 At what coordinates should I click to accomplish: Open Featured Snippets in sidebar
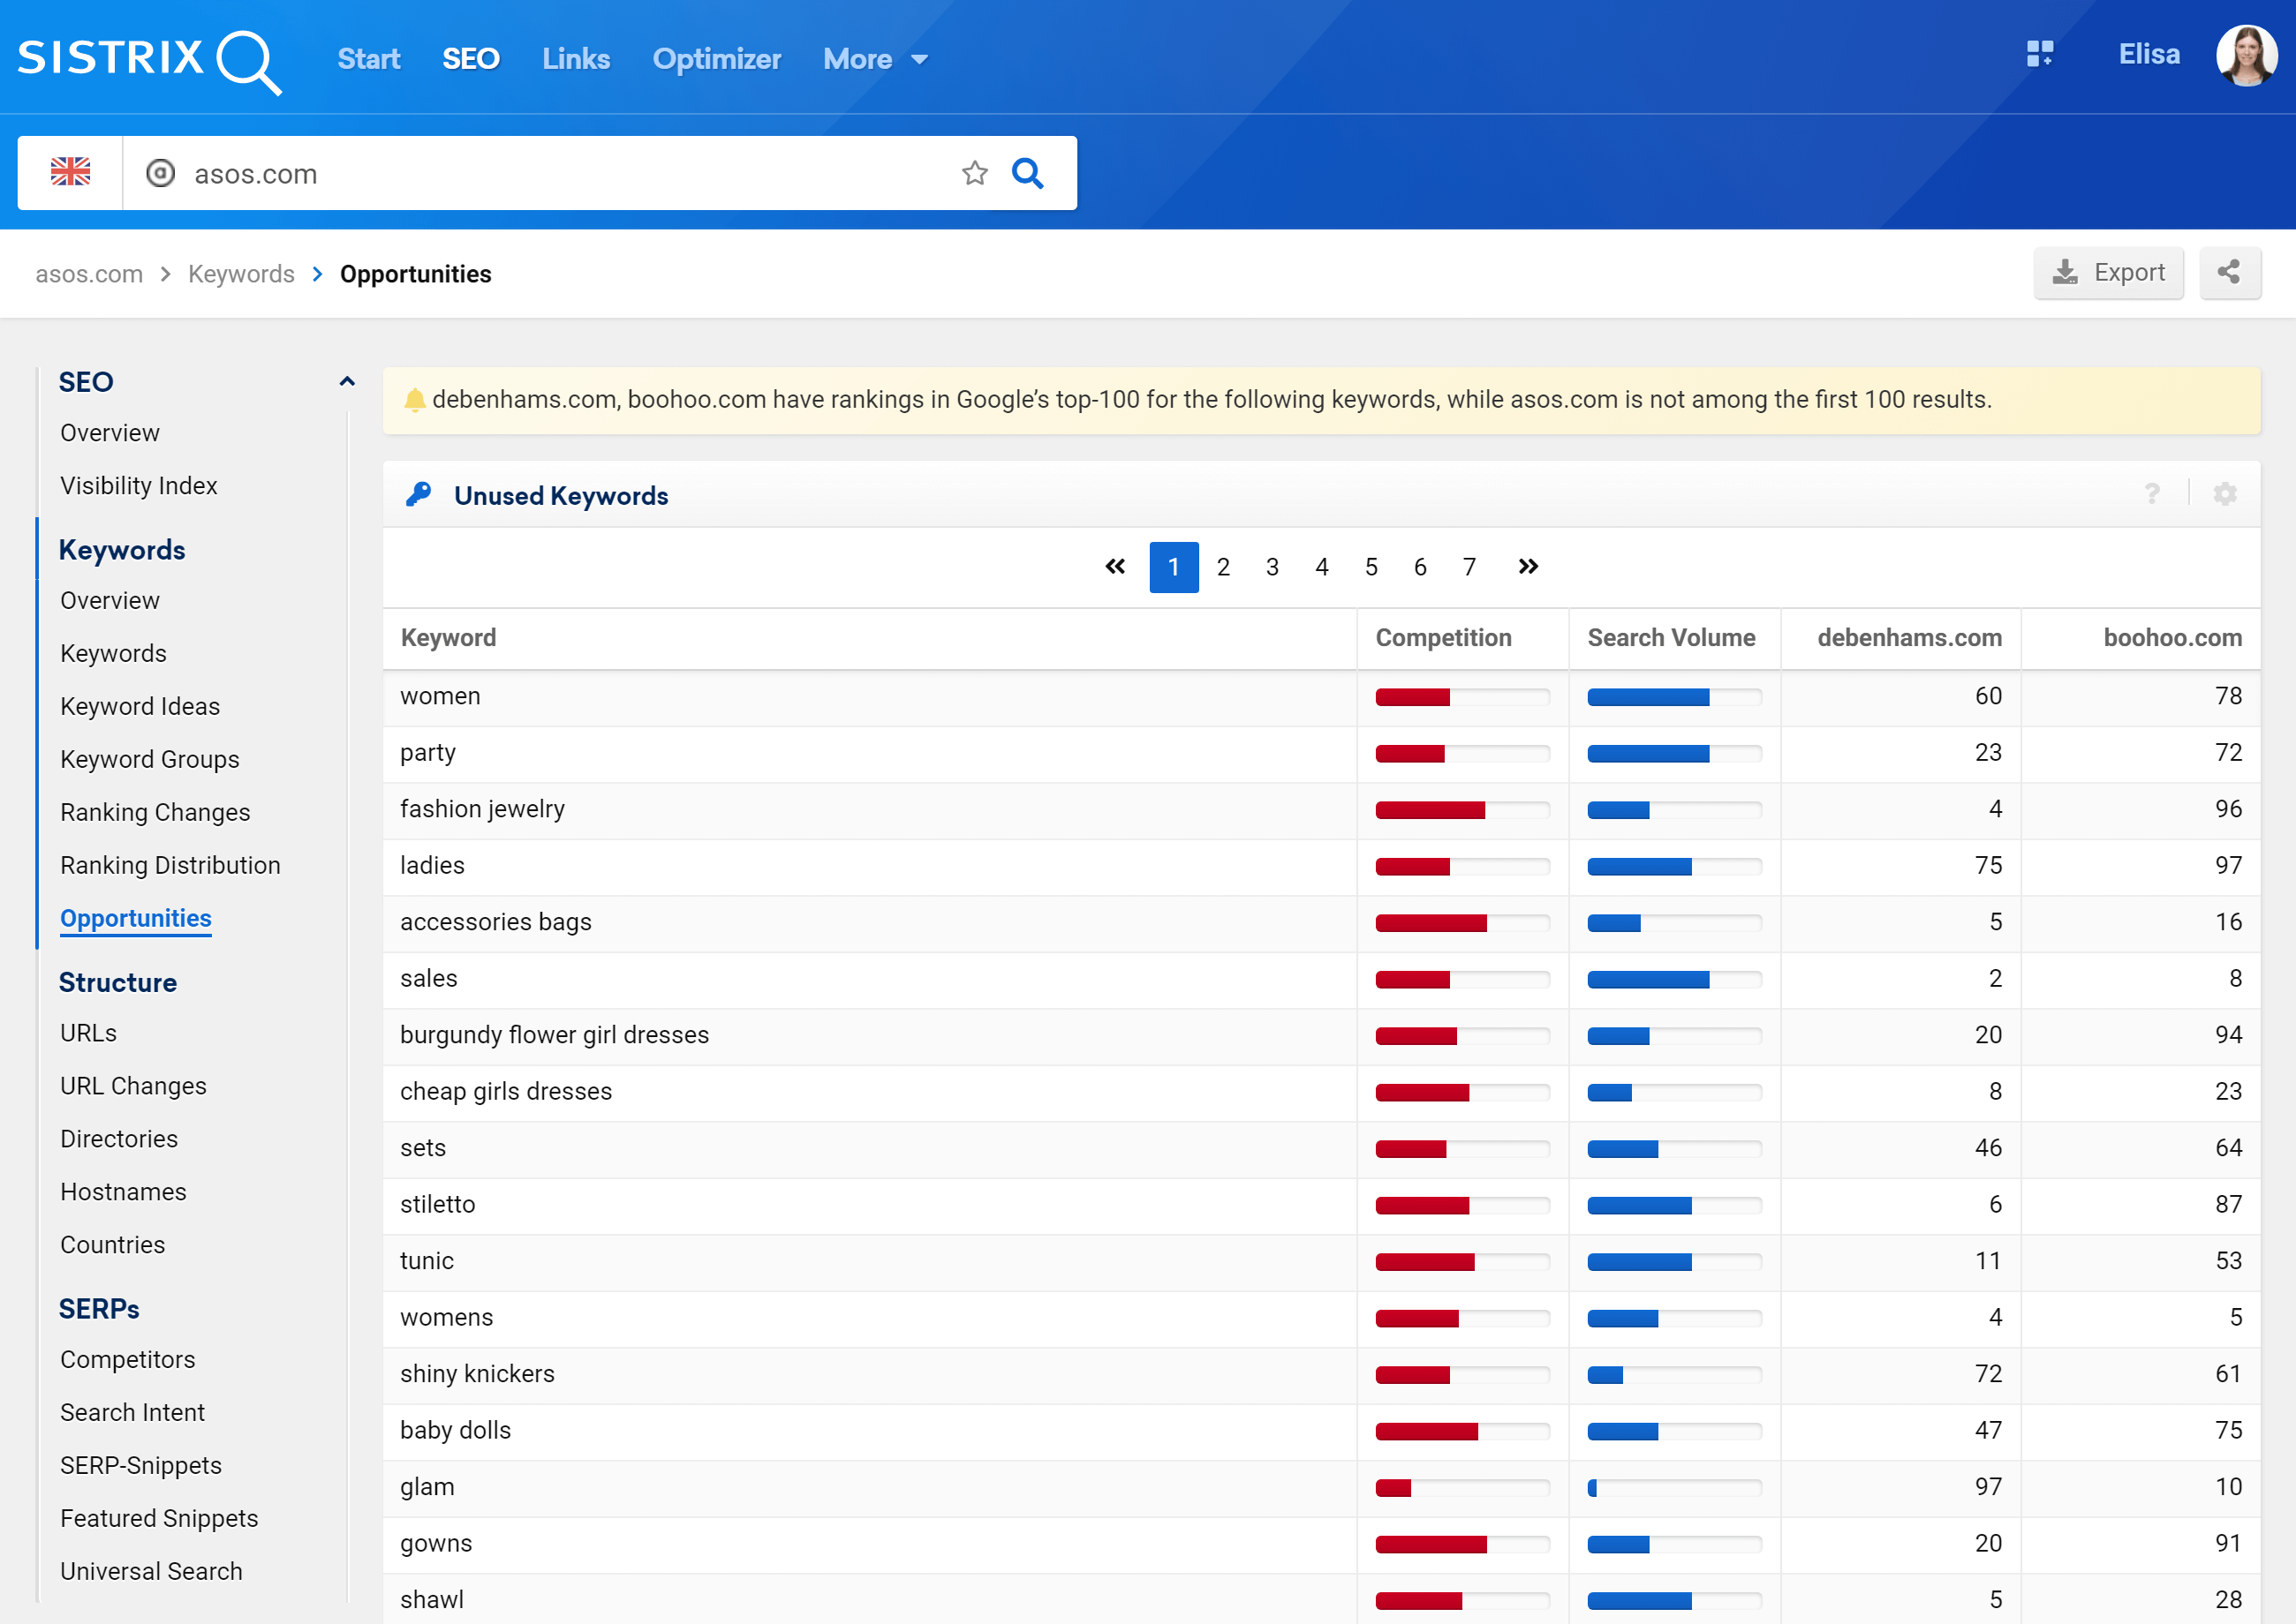159,1518
